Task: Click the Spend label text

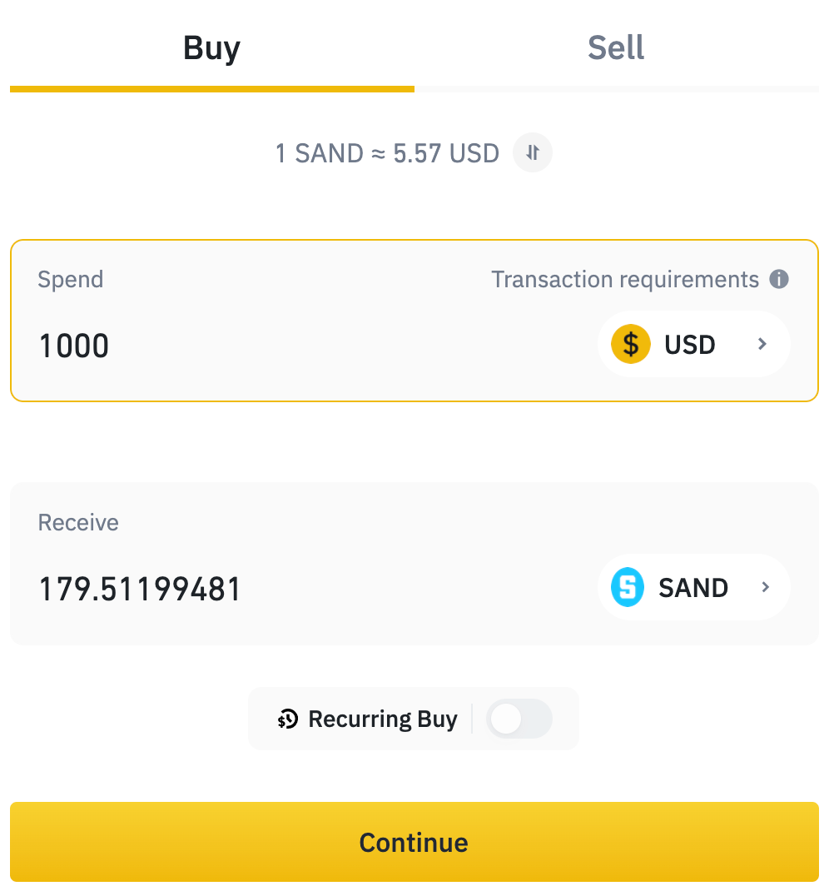Action: (x=71, y=280)
